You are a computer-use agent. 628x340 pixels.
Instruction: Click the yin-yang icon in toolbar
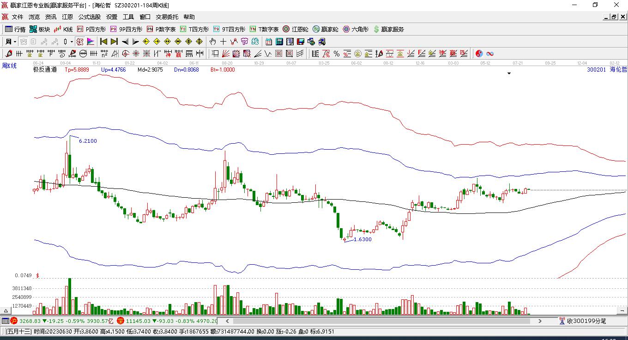point(479,54)
